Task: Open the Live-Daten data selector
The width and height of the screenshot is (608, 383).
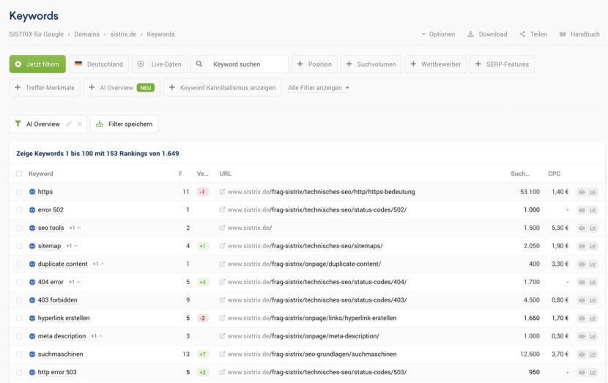Action: click(x=160, y=64)
